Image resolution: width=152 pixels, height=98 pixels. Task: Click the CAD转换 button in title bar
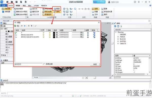(x=99, y=2)
